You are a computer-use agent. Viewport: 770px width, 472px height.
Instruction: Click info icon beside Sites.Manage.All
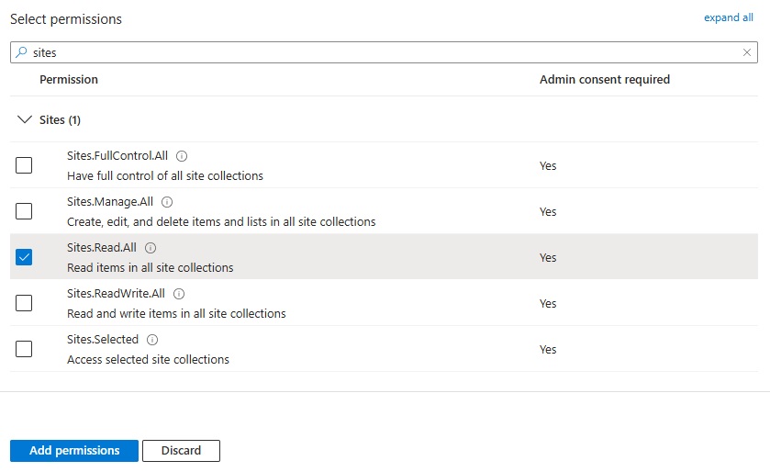click(167, 202)
